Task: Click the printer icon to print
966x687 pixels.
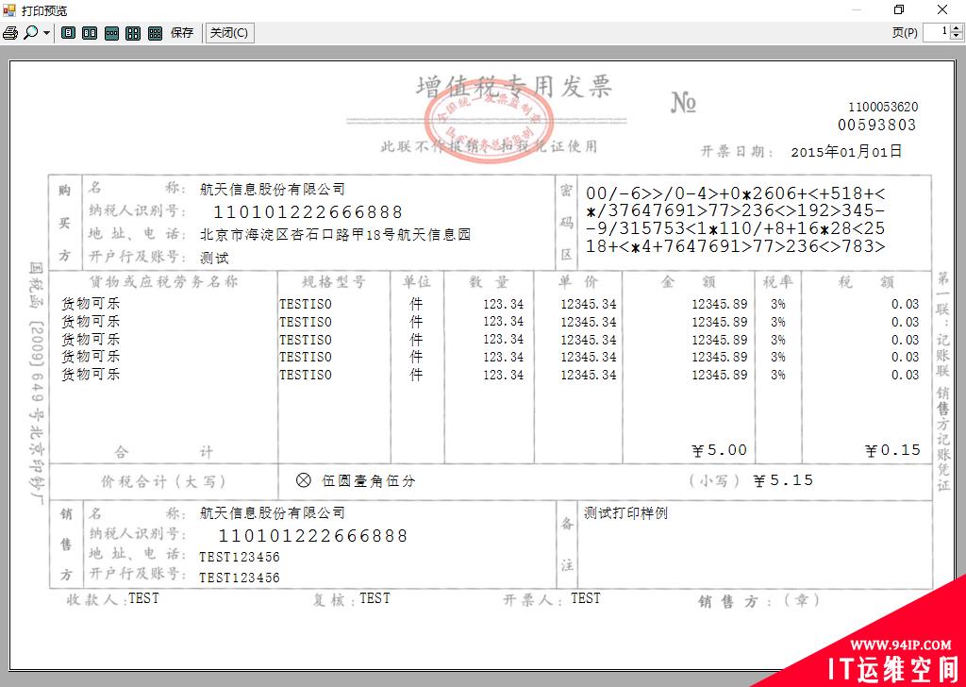Action: click(x=10, y=33)
